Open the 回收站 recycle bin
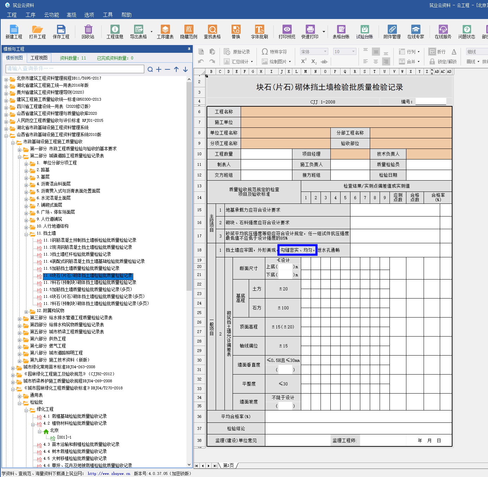 [88, 32]
